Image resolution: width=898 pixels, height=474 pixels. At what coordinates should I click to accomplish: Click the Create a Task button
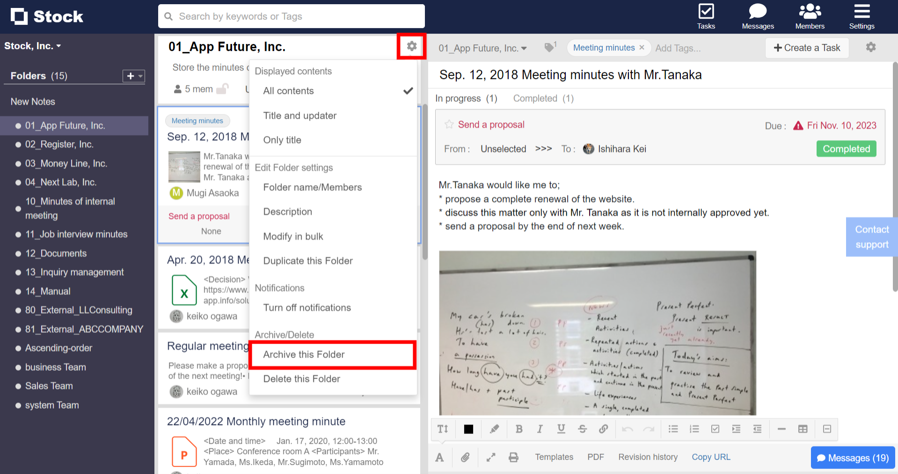[x=806, y=48]
